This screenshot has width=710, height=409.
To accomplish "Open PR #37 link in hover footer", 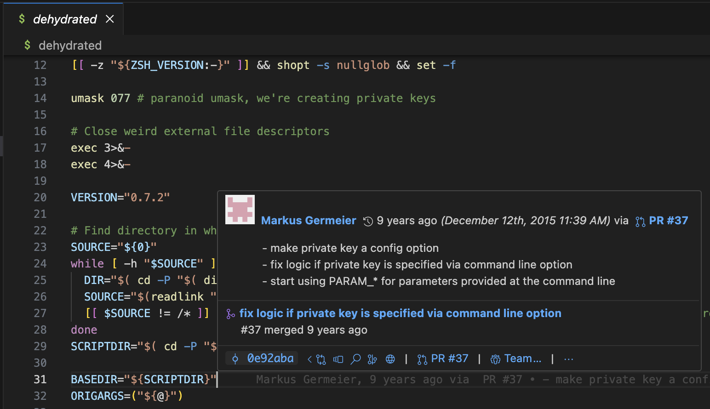I will point(442,359).
